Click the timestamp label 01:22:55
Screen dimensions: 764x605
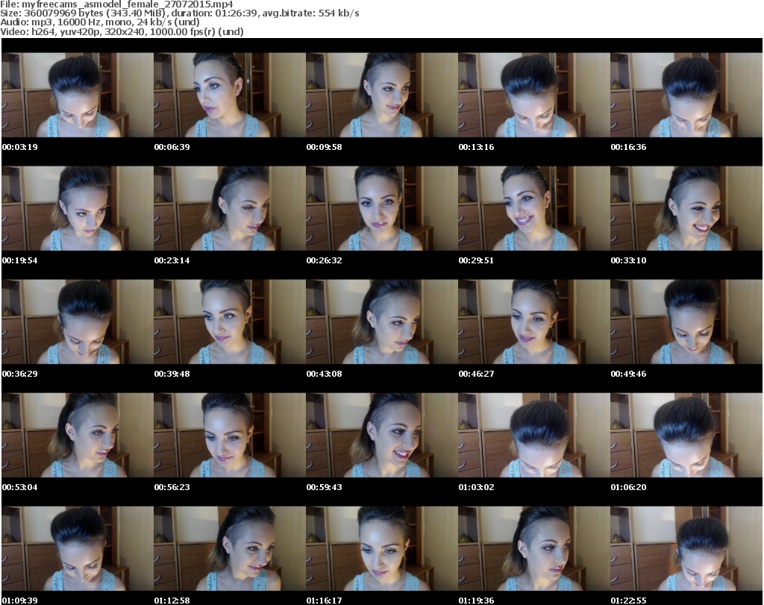(628, 601)
